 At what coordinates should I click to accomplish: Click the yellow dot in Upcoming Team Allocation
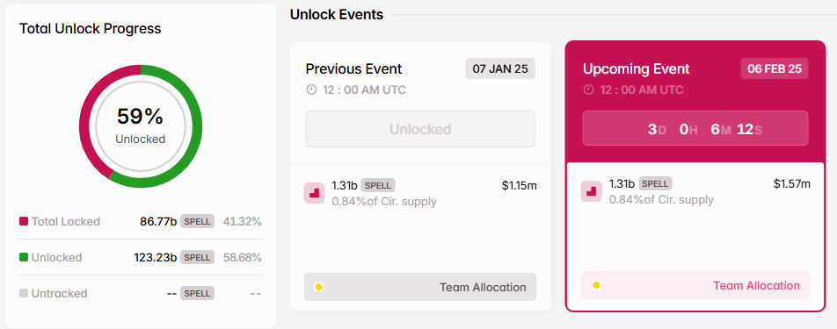[596, 285]
